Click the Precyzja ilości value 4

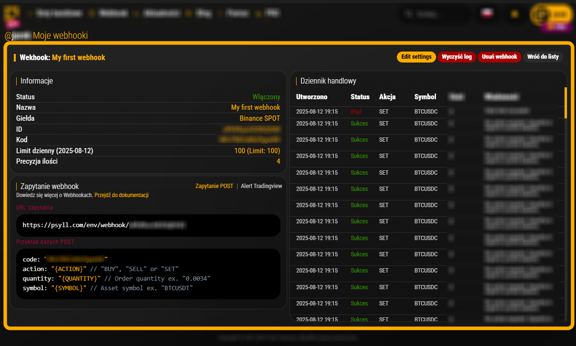278,161
